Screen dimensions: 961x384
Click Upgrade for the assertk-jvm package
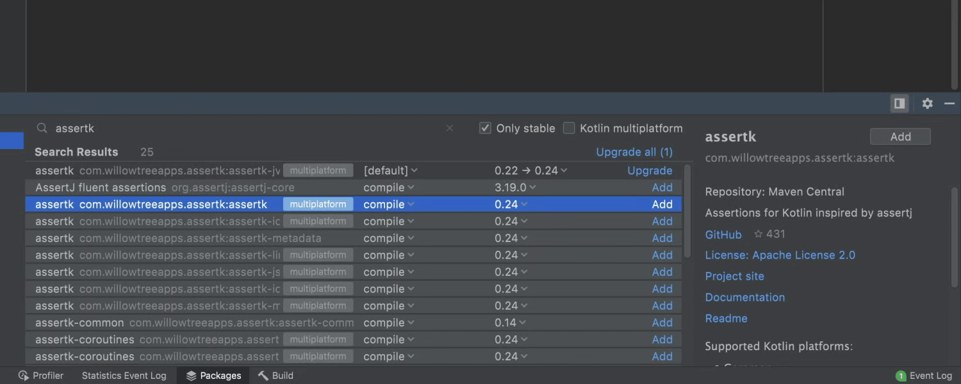650,170
